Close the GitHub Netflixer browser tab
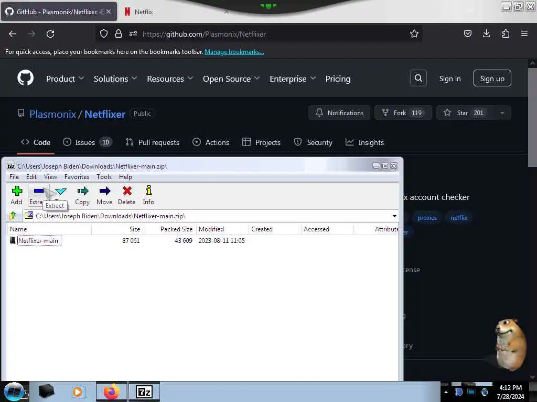The height and width of the screenshot is (402, 537). pyautogui.click(x=109, y=12)
